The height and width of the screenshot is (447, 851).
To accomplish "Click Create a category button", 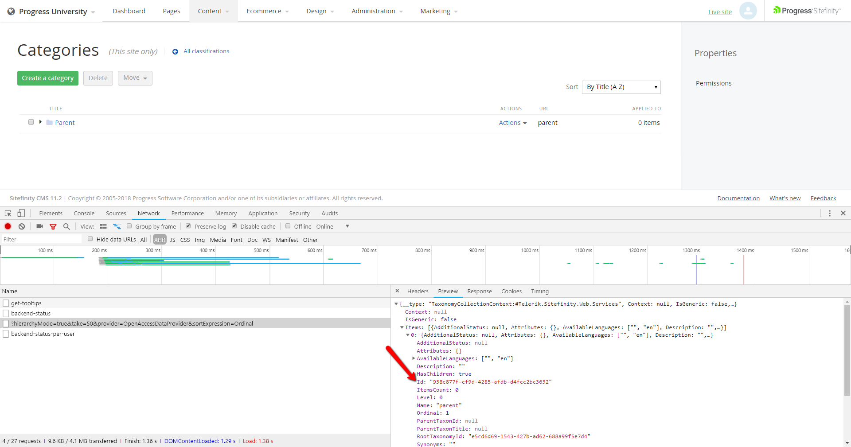I will [48, 78].
